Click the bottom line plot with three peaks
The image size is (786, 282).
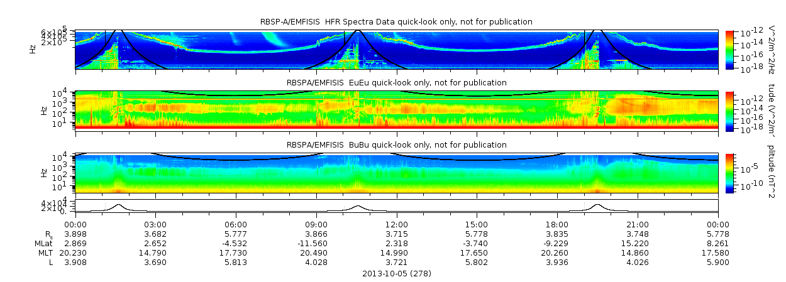[397, 207]
